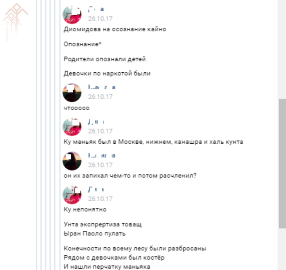Select message 'Унта экспрертиза товащ'
Screen dimensions: 286x270
pos(103,224)
